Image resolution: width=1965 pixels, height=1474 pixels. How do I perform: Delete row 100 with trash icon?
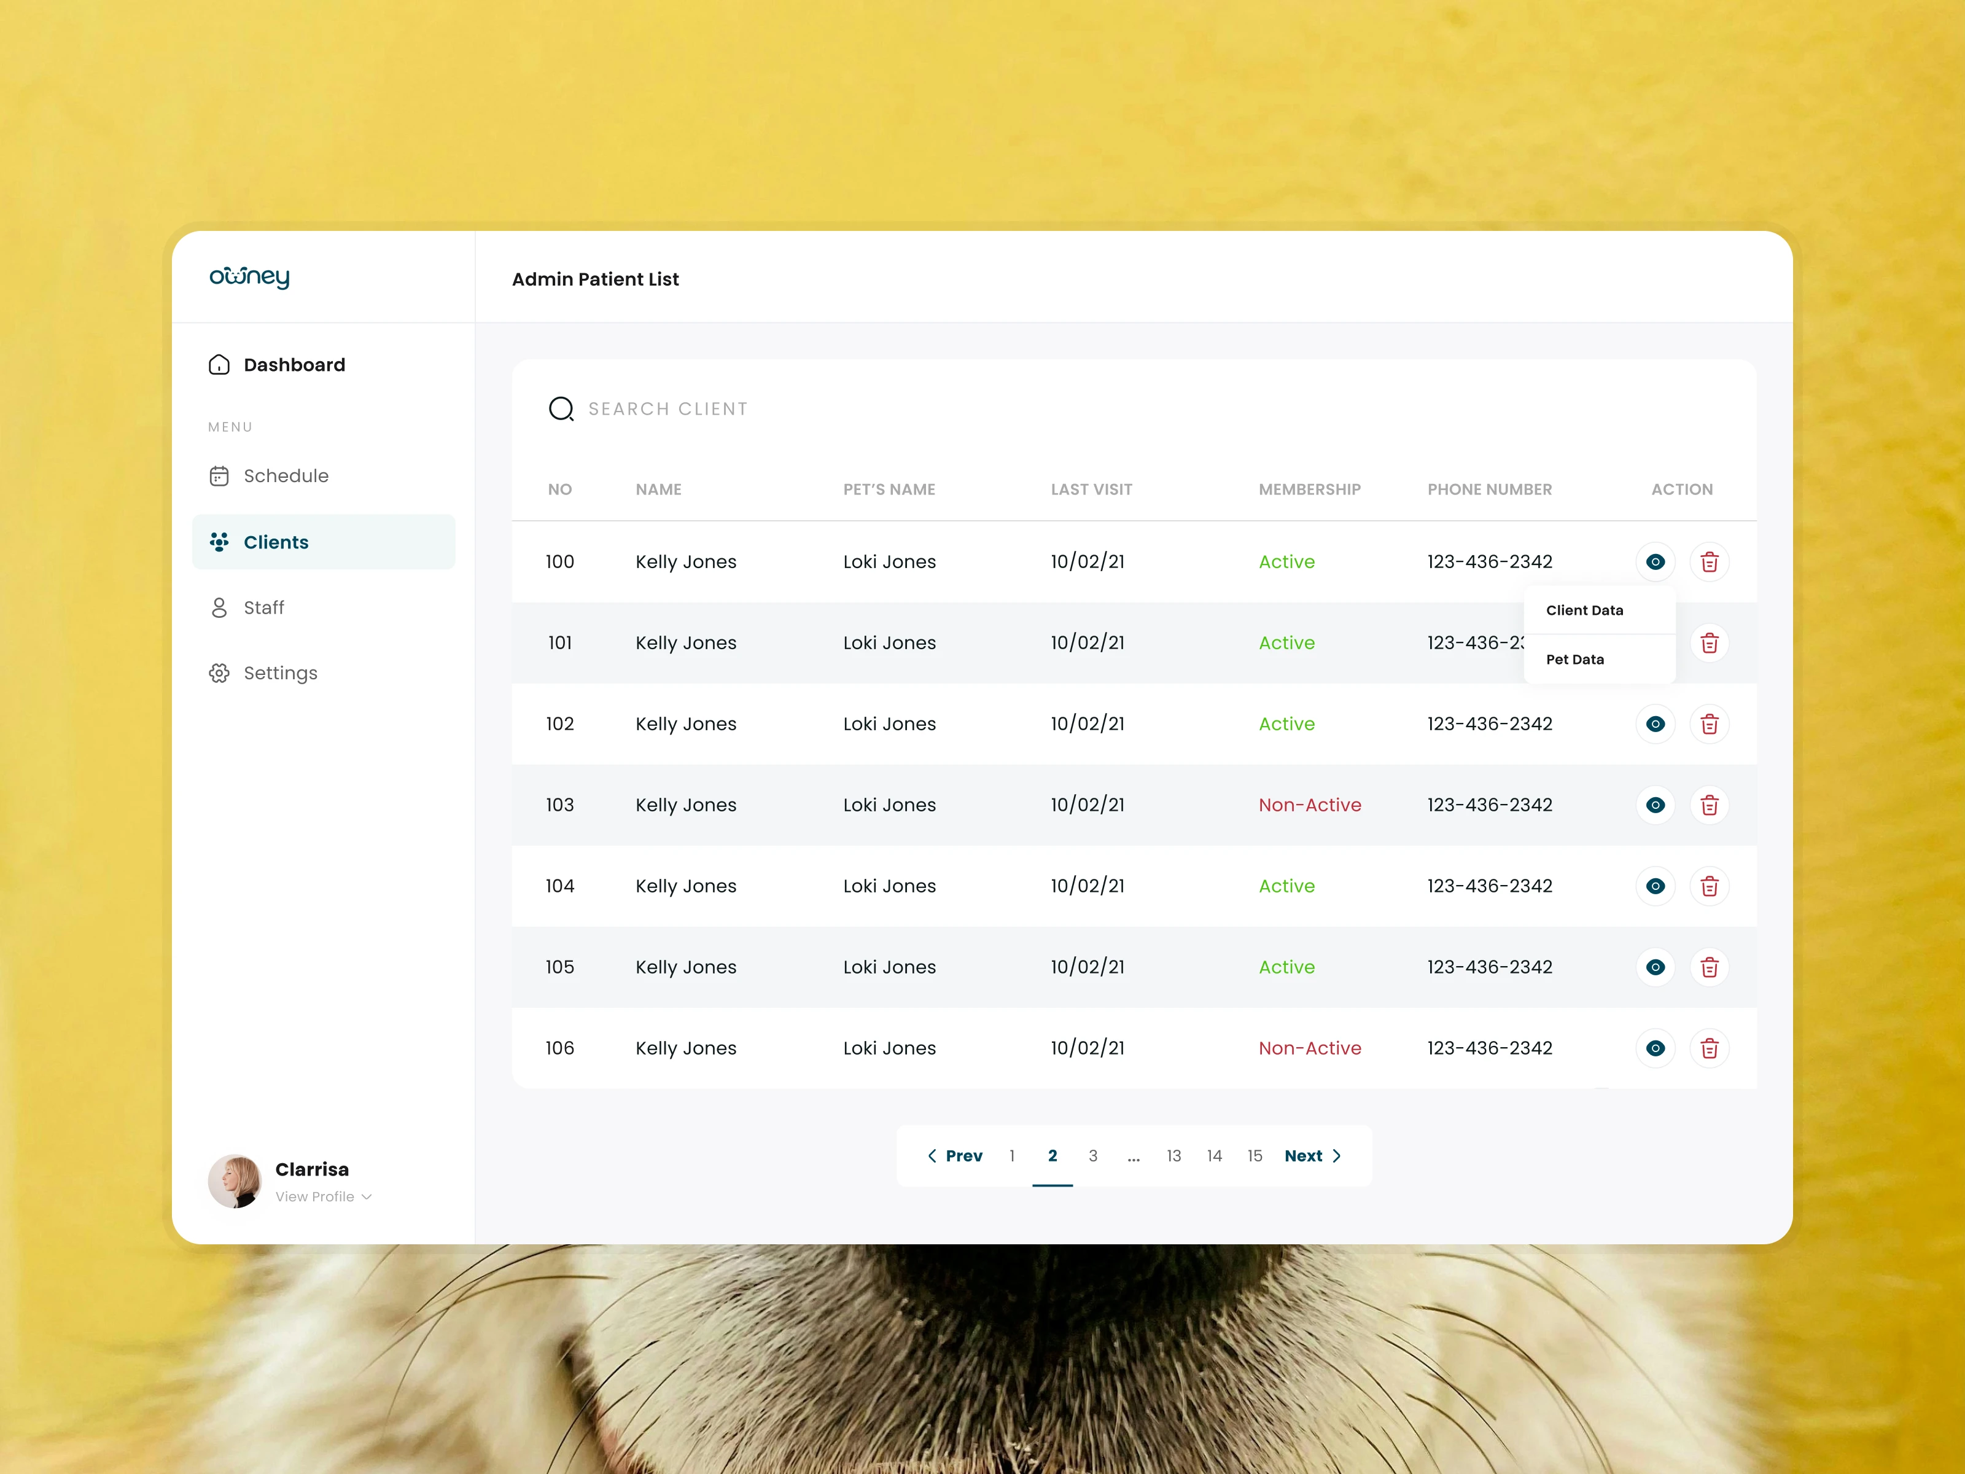click(1709, 561)
